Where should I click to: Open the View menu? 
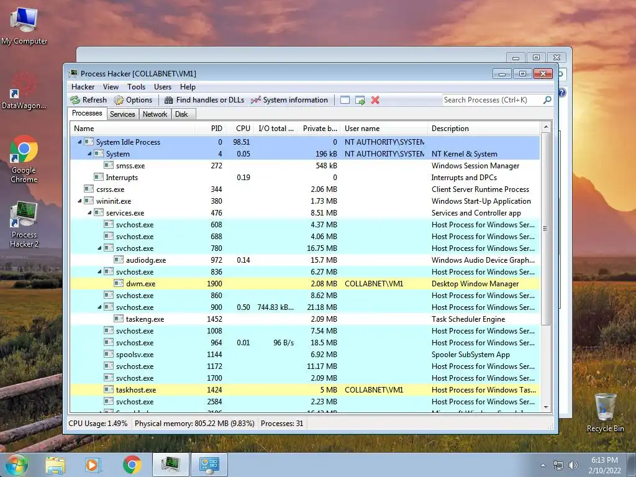pos(111,87)
